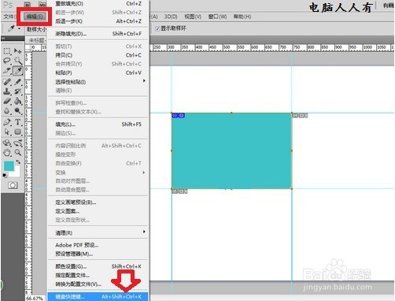The image size is (395, 301).
Task: Click the teal foreground color swatch
Action: click(x=9, y=166)
